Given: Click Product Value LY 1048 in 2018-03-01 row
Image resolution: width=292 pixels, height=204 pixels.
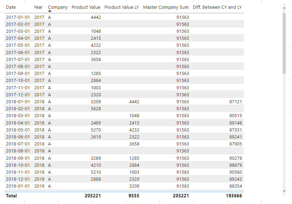Looking at the screenshot, I should coord(134,116).
